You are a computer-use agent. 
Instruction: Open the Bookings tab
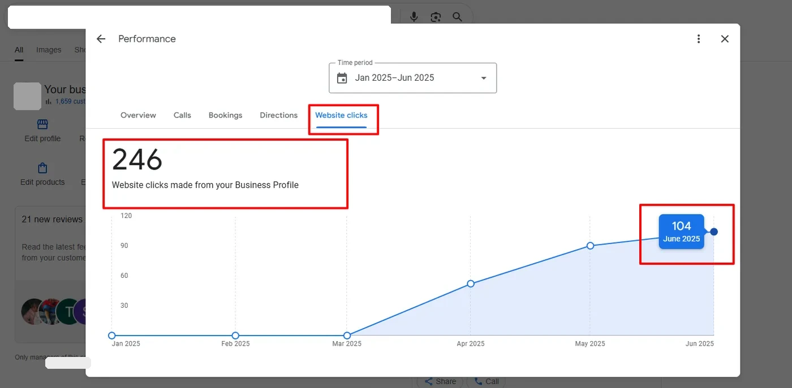click(225, 115)
